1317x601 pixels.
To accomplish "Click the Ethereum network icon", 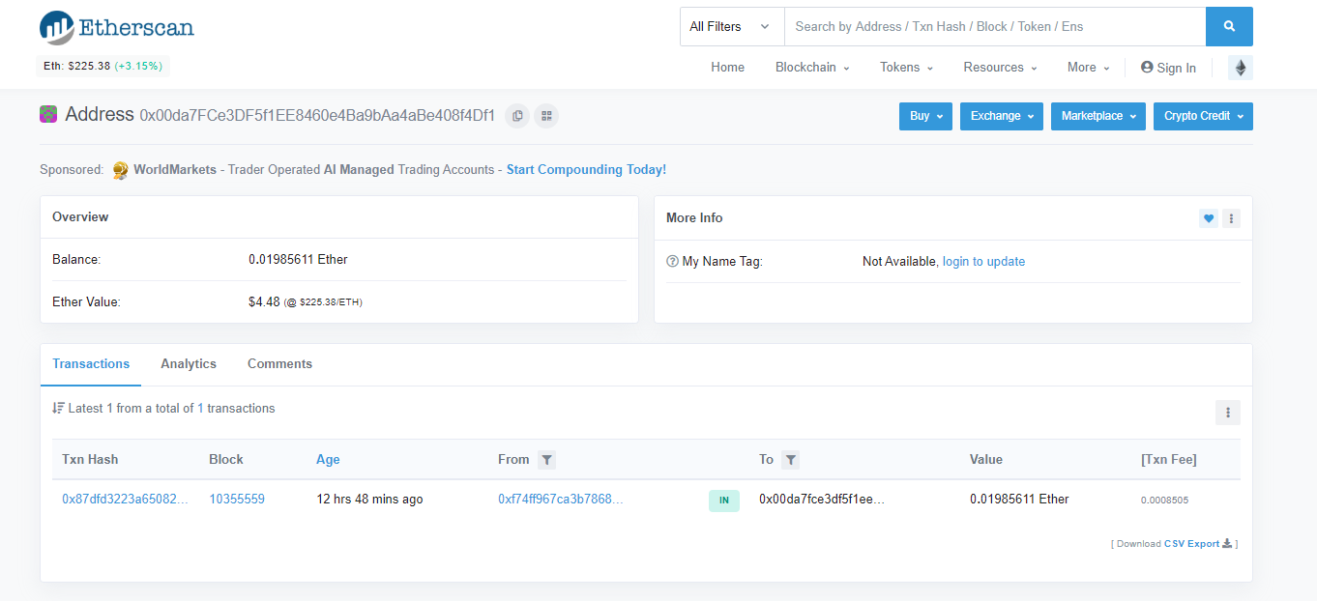I will 1240,68.
